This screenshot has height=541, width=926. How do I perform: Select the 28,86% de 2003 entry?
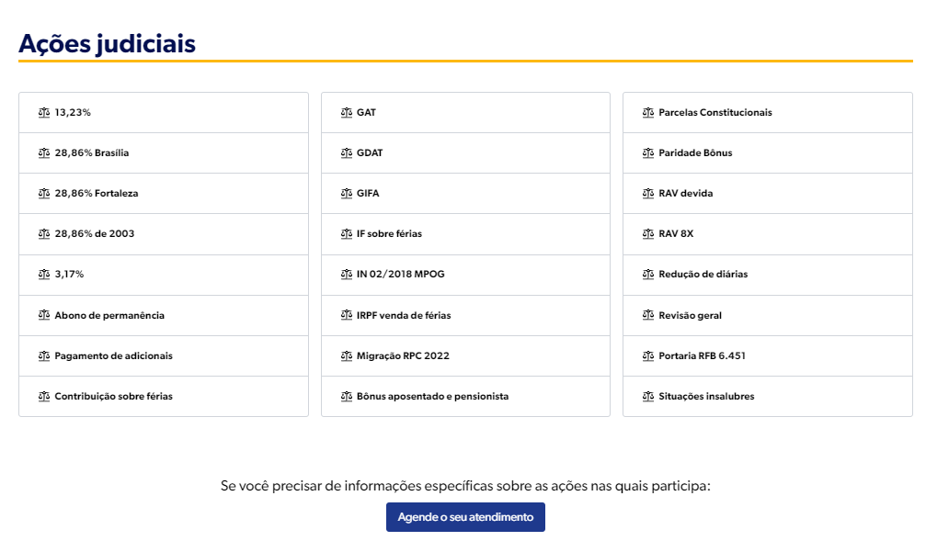(x=94, y=233)
